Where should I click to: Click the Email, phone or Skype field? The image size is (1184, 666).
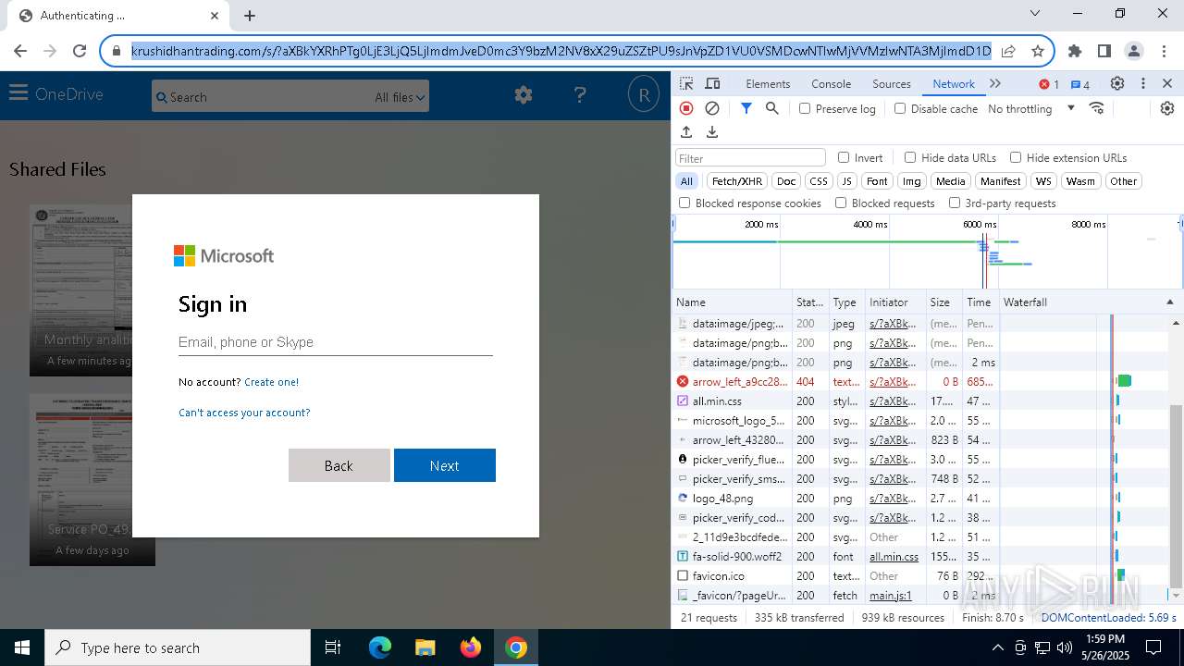pos(336,342)
